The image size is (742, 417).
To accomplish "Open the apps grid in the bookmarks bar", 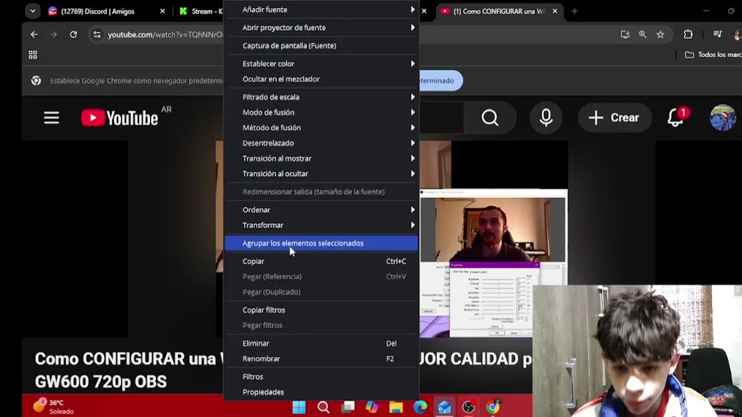I will pyautogui.click(x=33, y=55).
